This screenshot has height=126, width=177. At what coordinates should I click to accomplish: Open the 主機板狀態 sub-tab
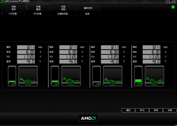(x=63, y=14)
